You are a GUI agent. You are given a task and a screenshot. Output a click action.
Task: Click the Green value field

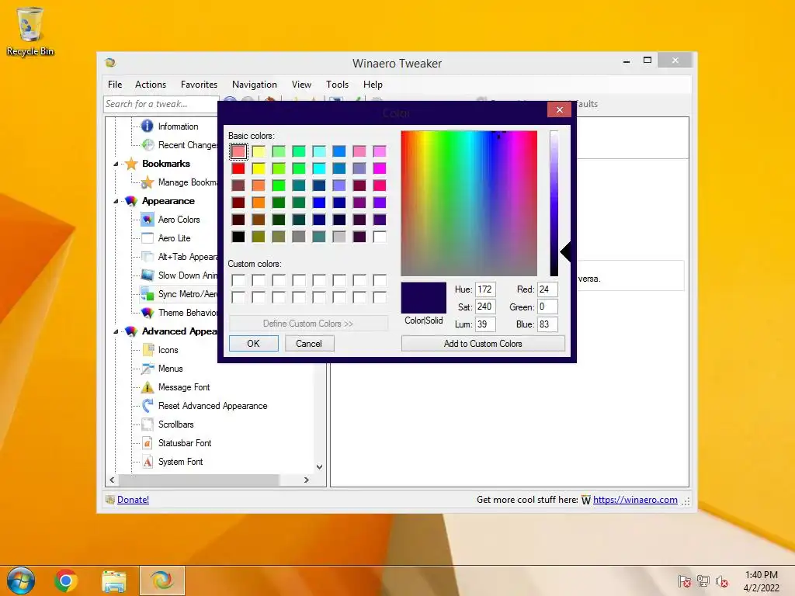(547, 307)
